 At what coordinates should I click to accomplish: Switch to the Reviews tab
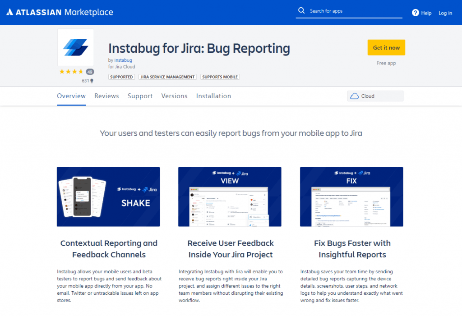(106, 96)
